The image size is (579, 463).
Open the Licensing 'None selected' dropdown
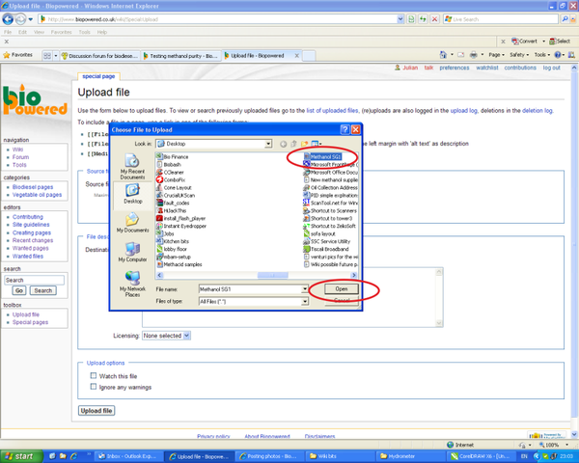(x=166, y=336)
